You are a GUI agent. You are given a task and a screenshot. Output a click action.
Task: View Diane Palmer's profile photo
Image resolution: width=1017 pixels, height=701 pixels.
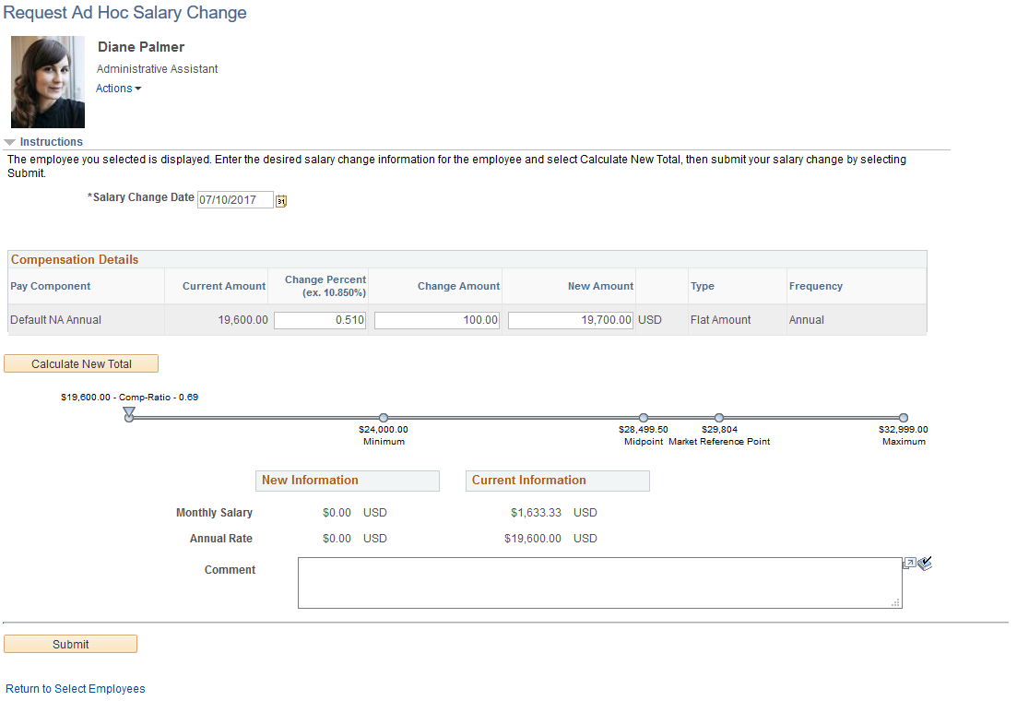click(x=47, y=82)
